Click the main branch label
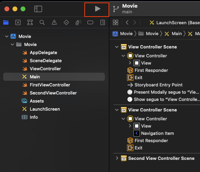This screenshot has height=172, width=200. tap(127, 12)
